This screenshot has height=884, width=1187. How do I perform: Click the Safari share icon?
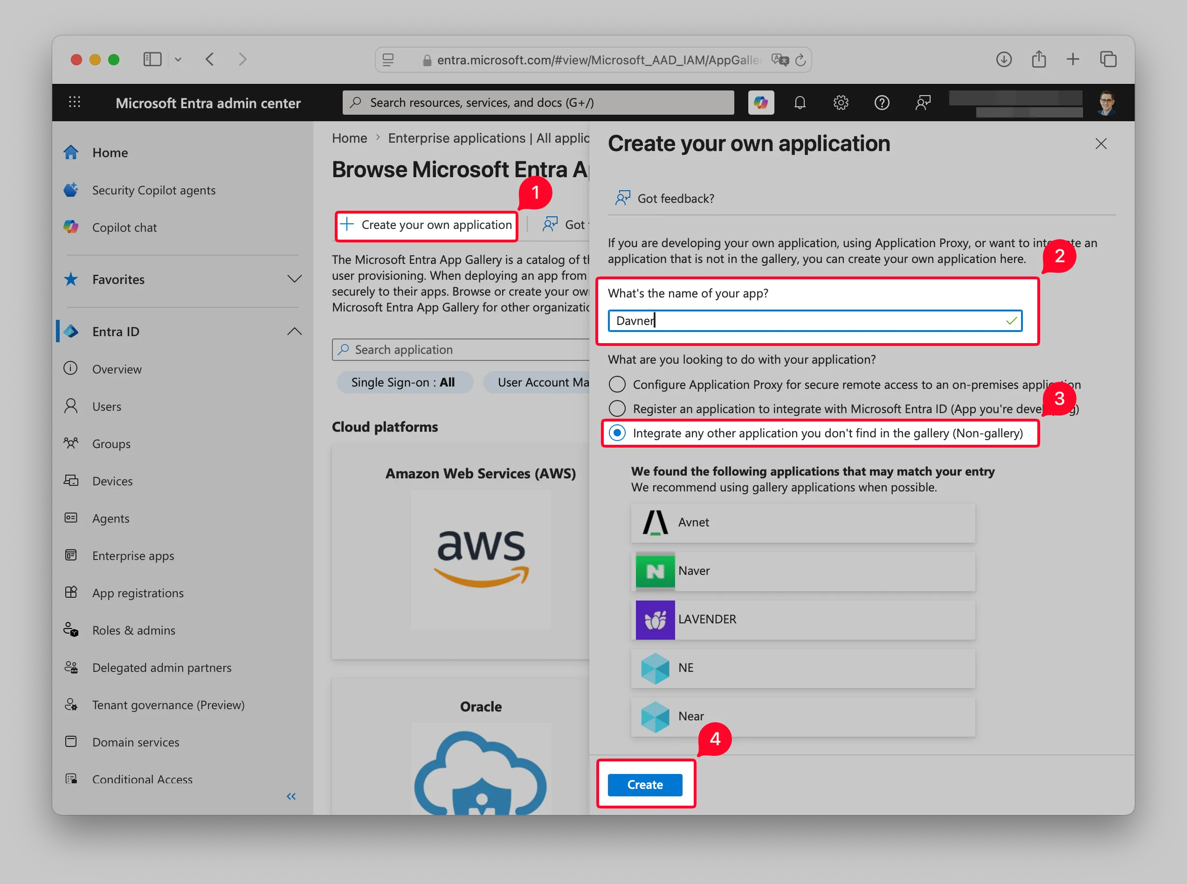tap(1038, 59)
